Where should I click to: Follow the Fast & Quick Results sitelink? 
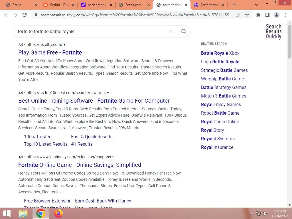[x=92, y=137]
